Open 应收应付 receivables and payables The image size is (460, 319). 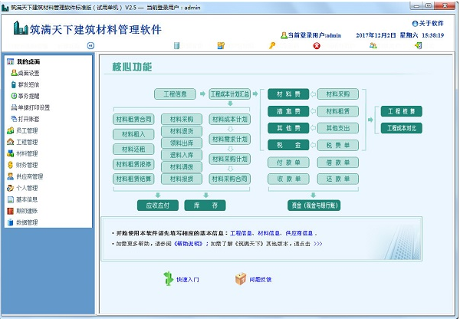(x=158, y=206)
